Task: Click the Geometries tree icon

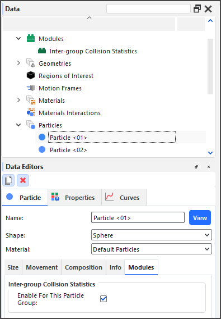Action: [31, 63]
